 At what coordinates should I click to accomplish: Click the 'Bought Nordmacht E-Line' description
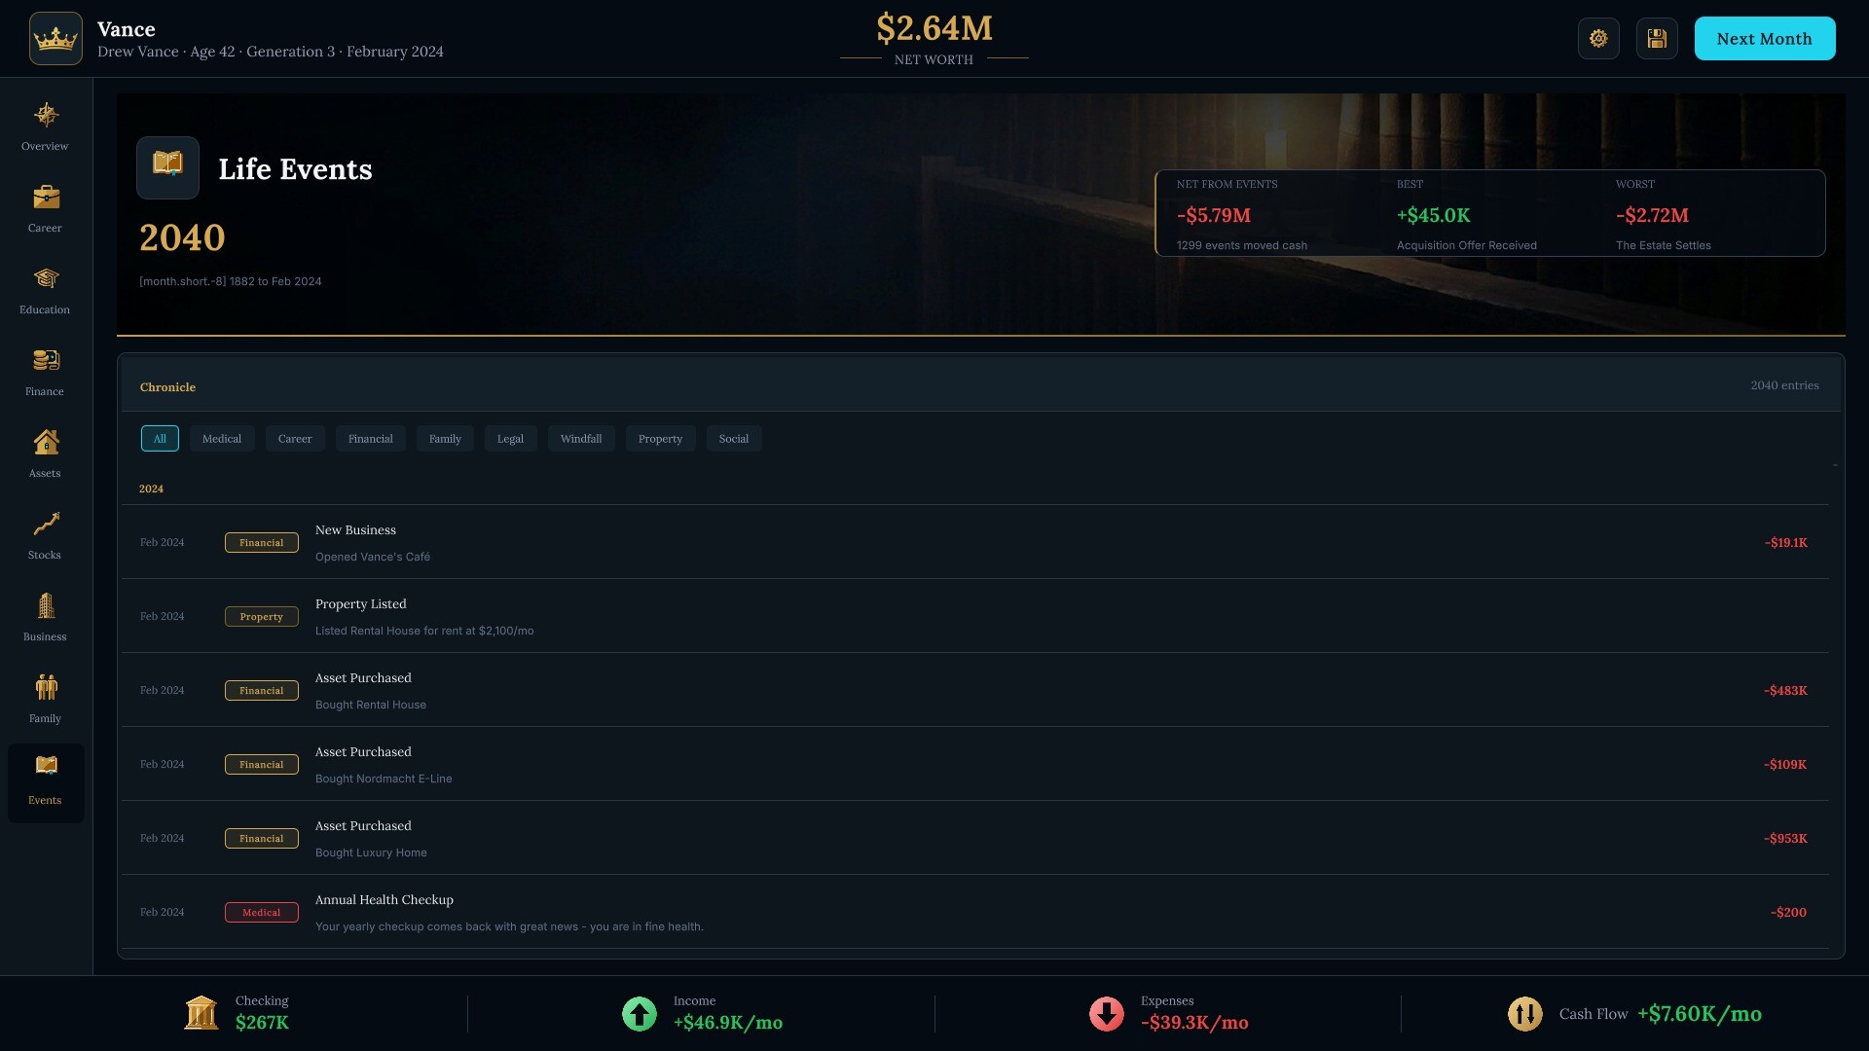coord(384,779)
